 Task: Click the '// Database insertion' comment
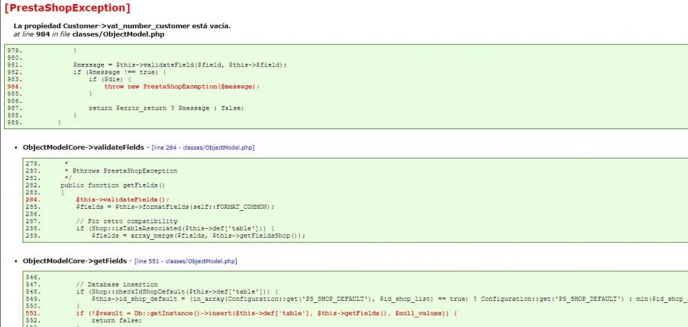click(117, 284)
